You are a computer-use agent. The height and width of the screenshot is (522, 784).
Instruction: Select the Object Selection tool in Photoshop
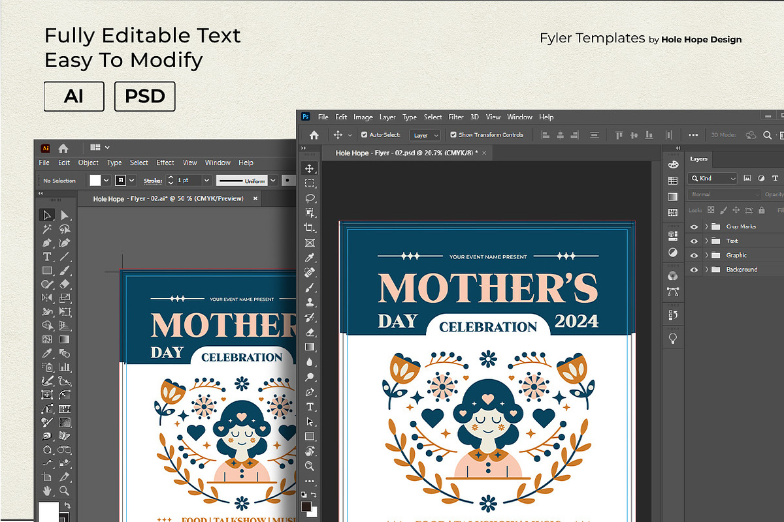point(310,213)
